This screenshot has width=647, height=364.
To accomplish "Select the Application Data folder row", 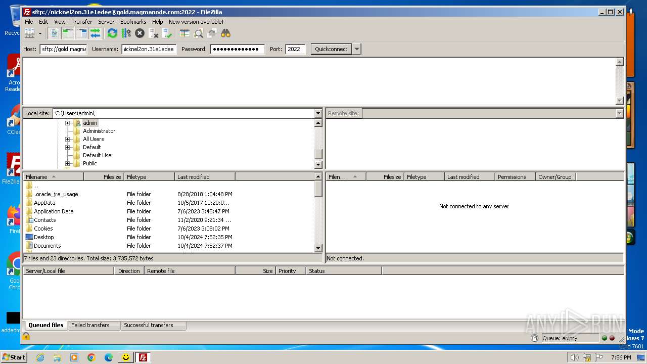I will (169, 211).
